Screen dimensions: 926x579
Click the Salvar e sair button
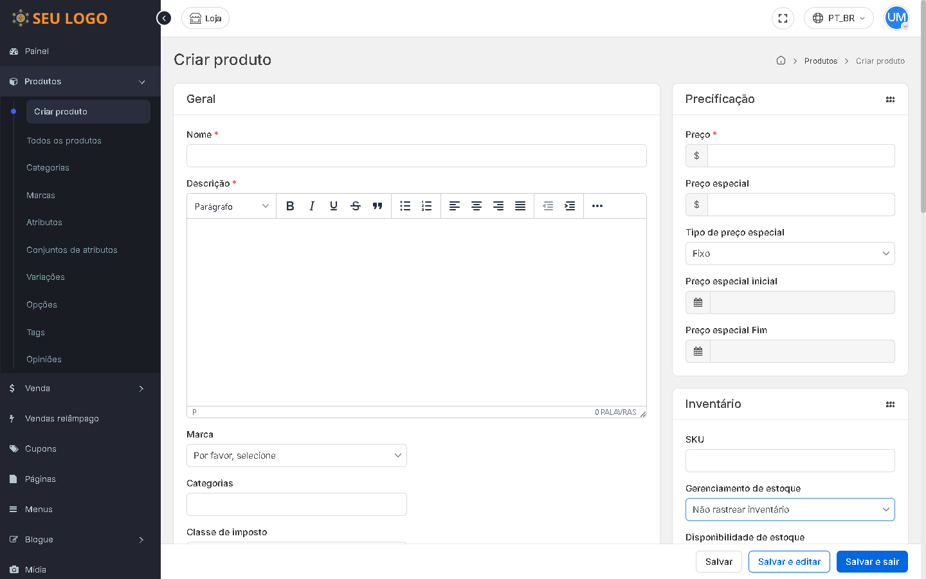(x=871, y=562)
